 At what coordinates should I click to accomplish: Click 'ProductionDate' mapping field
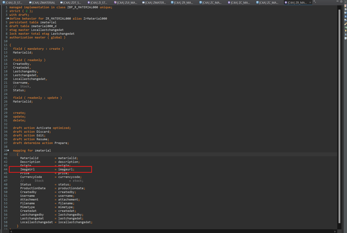point(33,188)
